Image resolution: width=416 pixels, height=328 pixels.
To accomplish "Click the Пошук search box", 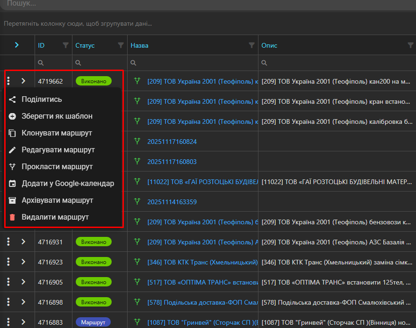I will pyautogui.click(x=208, y=4).
